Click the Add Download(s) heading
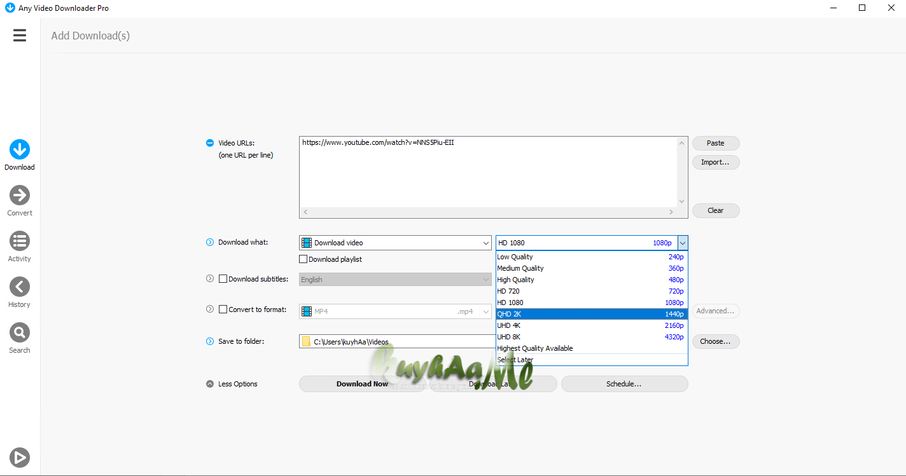The image size is (906, 476). point(90,36)
